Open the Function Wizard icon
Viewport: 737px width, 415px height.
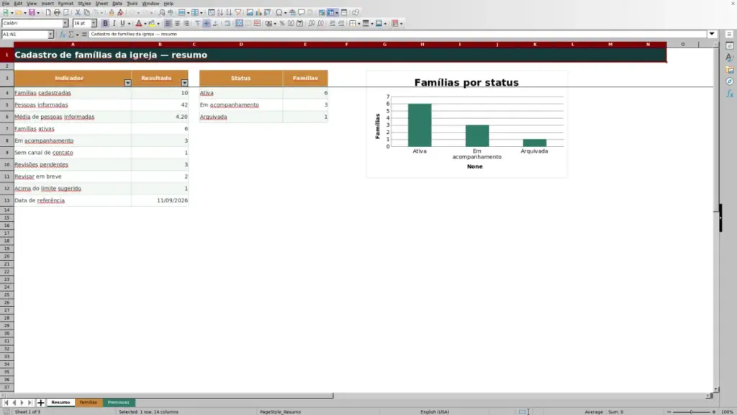63,35
